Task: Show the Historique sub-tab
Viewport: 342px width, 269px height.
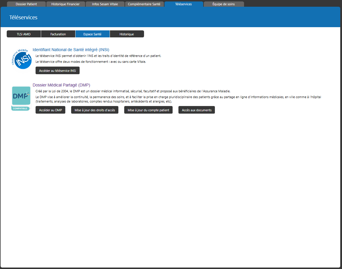Action: tap(127, 34)
